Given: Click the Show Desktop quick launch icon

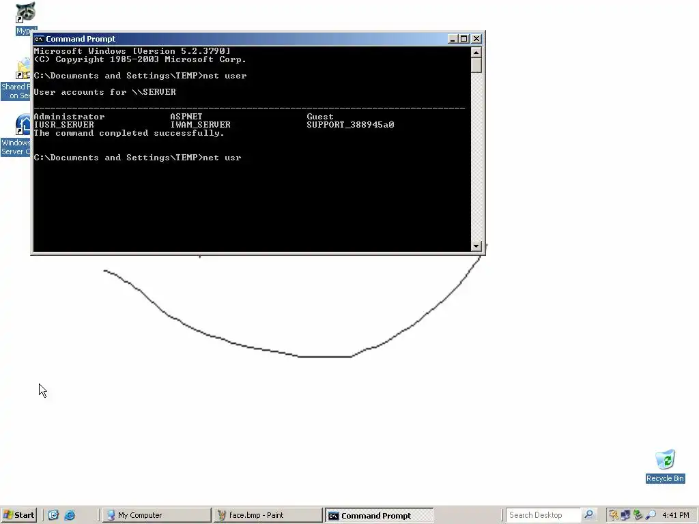Looking at the screenshot, I should coord(53,515).
